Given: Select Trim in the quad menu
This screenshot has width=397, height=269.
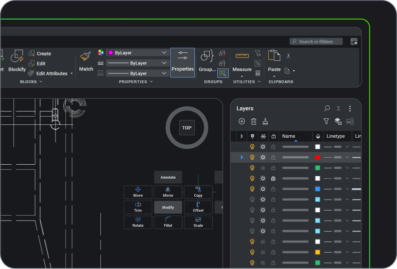Looking at the screenshot, I should [x=138, y=207].
